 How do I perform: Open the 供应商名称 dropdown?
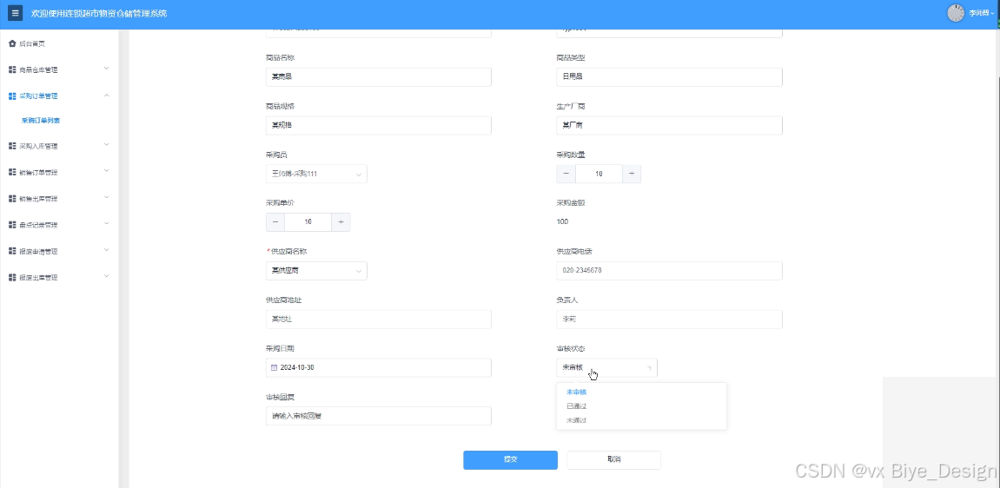point(316,271)
